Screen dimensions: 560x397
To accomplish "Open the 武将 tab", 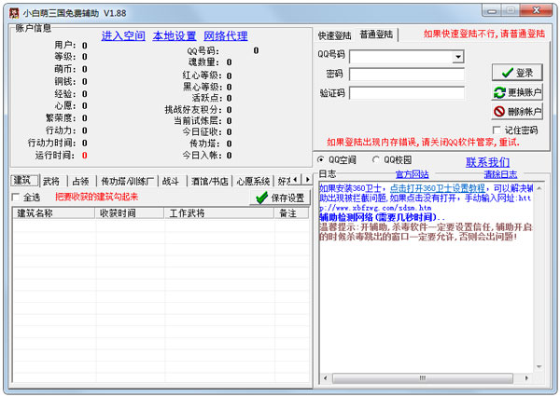I will pyautogui.click(x=51, y=181).
